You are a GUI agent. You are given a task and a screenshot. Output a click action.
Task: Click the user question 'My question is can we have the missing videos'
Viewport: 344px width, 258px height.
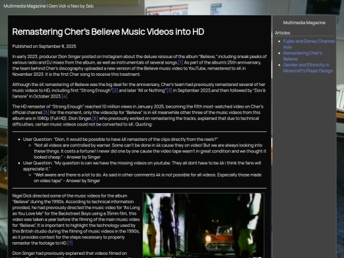click(142, 166)
